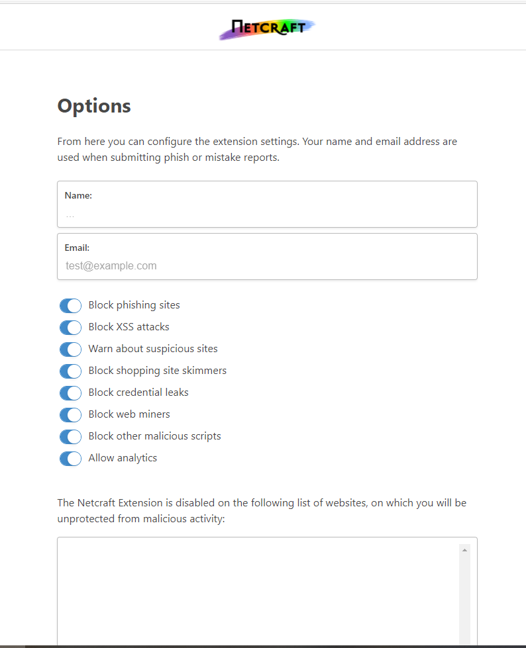Click into the Email input field
This screenshot has height=648, width=526.
click(x=267, y=265)
